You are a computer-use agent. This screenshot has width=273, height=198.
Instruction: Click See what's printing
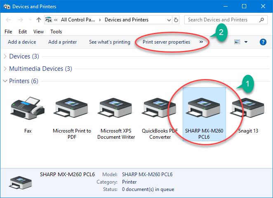pyautogui.click(x=109, y=42)
